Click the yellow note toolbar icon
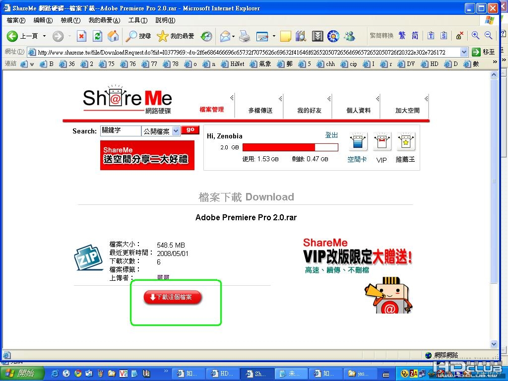The width and height of the screenshot is (508, 381). pyautogui.click(x=285, y=36)
